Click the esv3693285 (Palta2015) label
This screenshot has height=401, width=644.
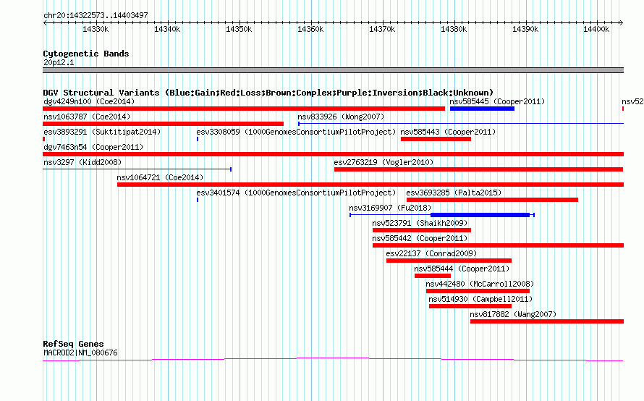click(454, 193)
